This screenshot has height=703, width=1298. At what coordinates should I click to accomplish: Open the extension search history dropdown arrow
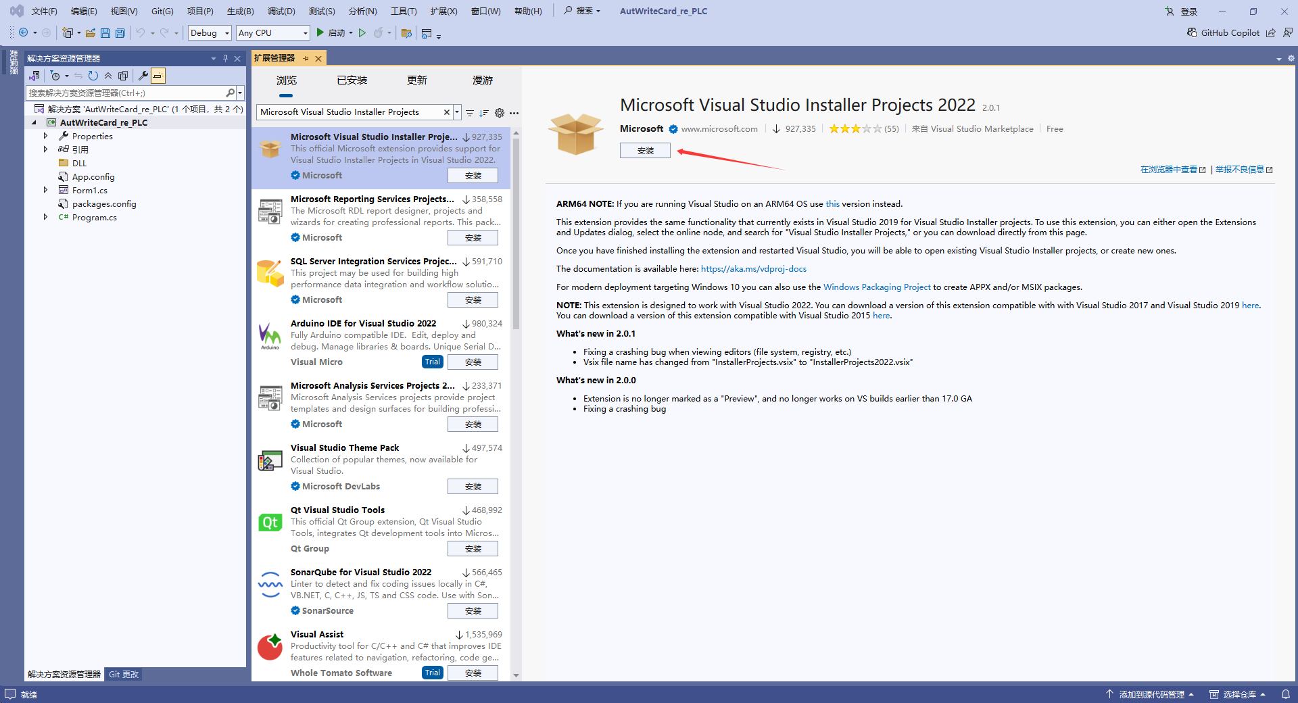[458, 112]
